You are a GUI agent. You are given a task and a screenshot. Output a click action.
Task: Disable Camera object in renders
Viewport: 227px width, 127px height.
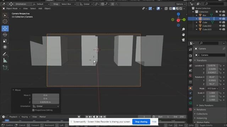click(x=224, y=19)
